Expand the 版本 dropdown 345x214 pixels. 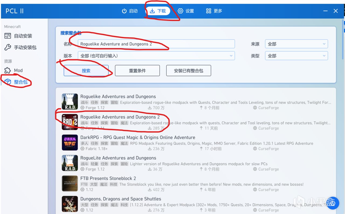[156, 56]
